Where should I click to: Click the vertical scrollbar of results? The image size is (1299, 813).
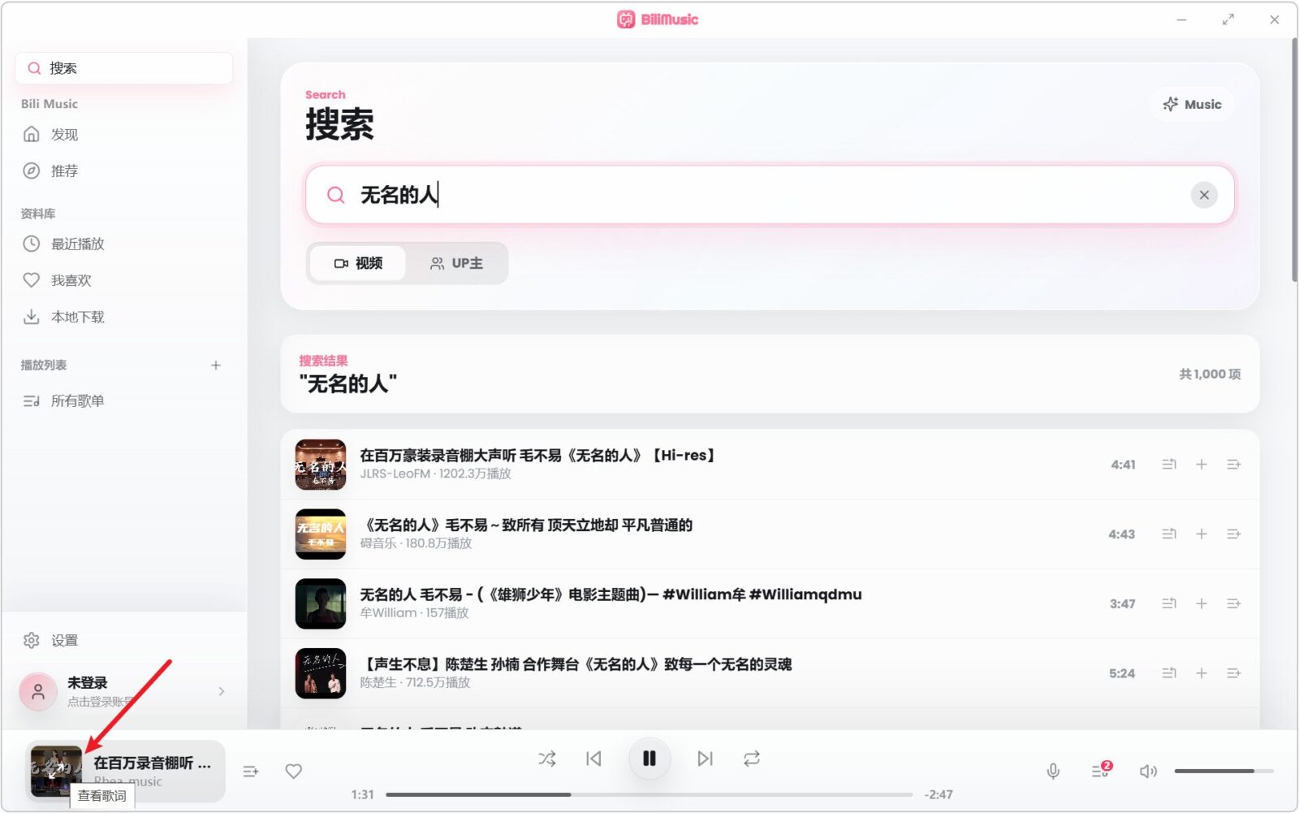1294,161
